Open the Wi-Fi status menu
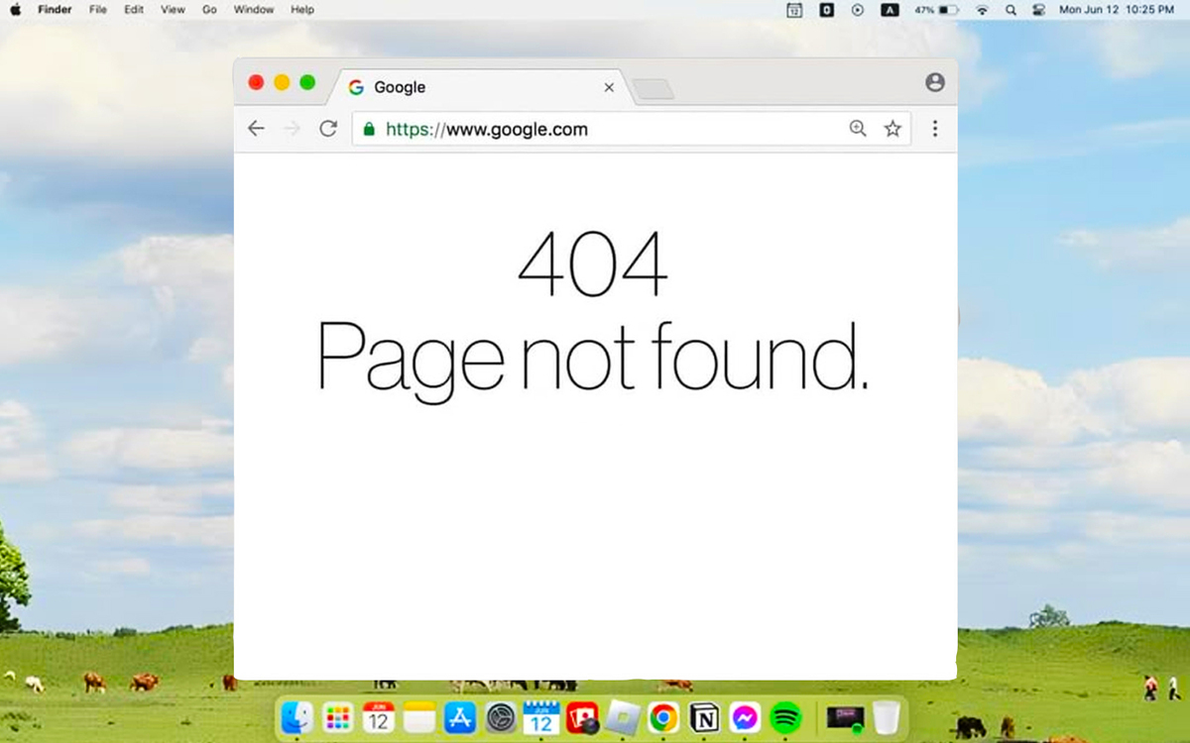Image resolution: width=1190 pixels, height=743 pixels. tap(982, 10)
